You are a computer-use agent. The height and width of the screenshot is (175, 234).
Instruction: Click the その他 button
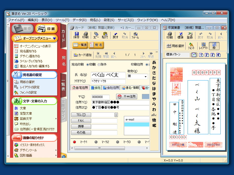coord(81,132)
